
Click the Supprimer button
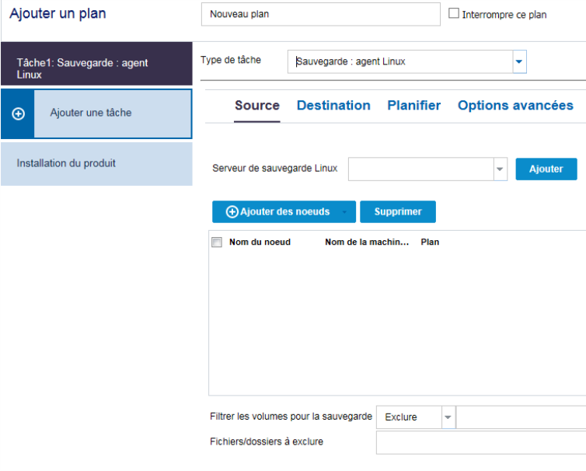coord(398,212)
